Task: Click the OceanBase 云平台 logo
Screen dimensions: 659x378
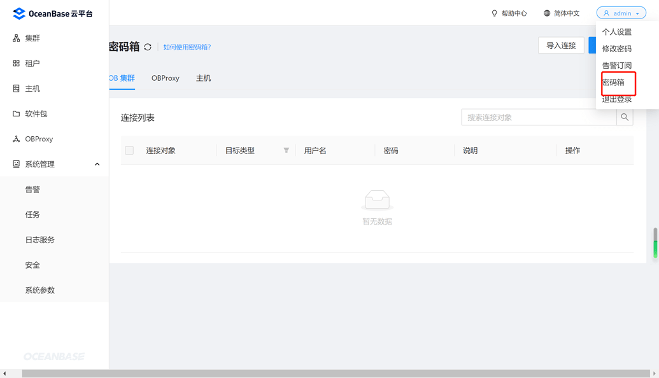Action: coord(54,13)
